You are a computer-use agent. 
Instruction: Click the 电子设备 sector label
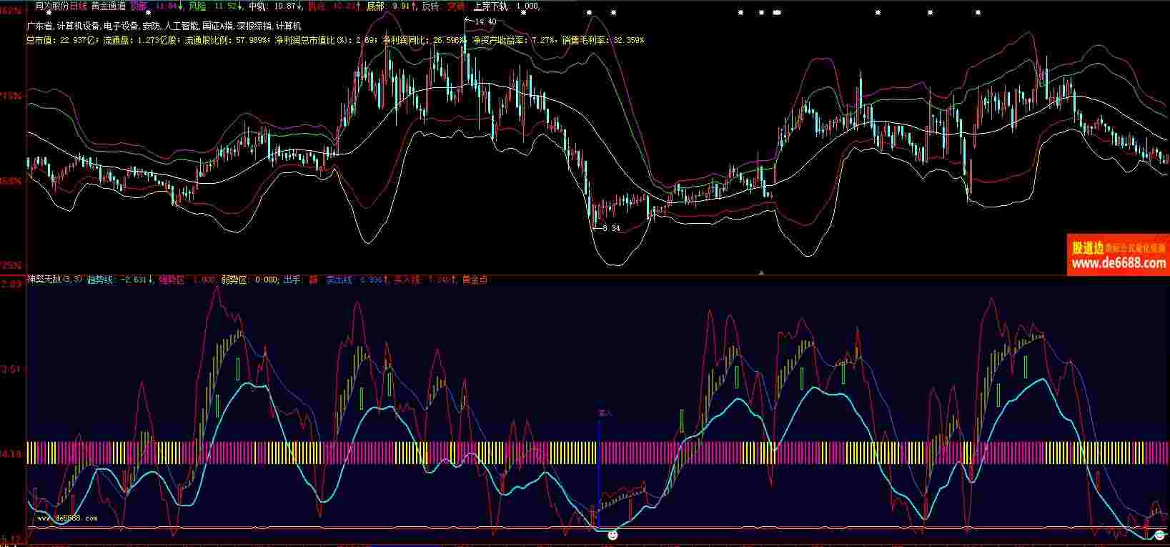(x=119, y=26)
